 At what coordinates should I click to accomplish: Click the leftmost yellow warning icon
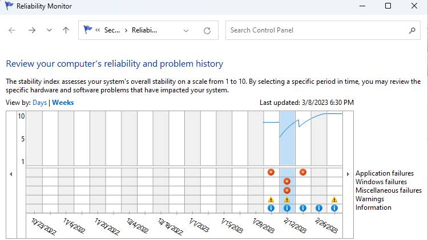pyautogui.click(x=271, y=200)
